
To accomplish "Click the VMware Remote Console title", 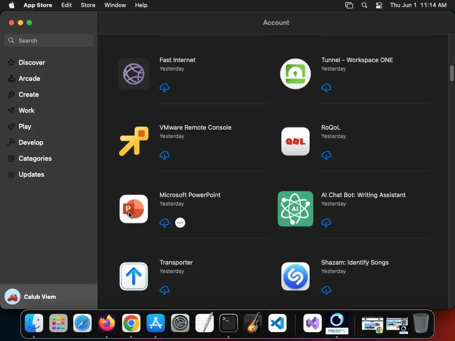I will 196,127.
